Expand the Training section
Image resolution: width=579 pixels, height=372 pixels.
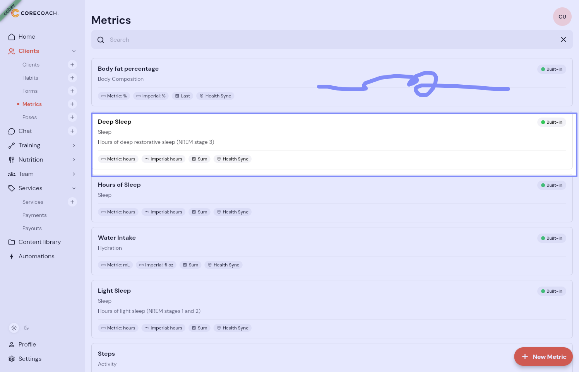point(74,145)
